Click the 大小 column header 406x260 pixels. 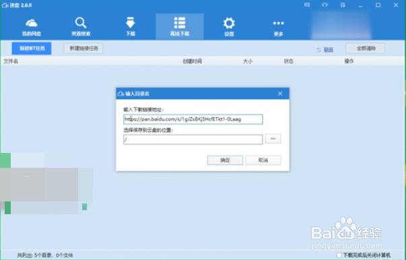[x=248, y=61]
